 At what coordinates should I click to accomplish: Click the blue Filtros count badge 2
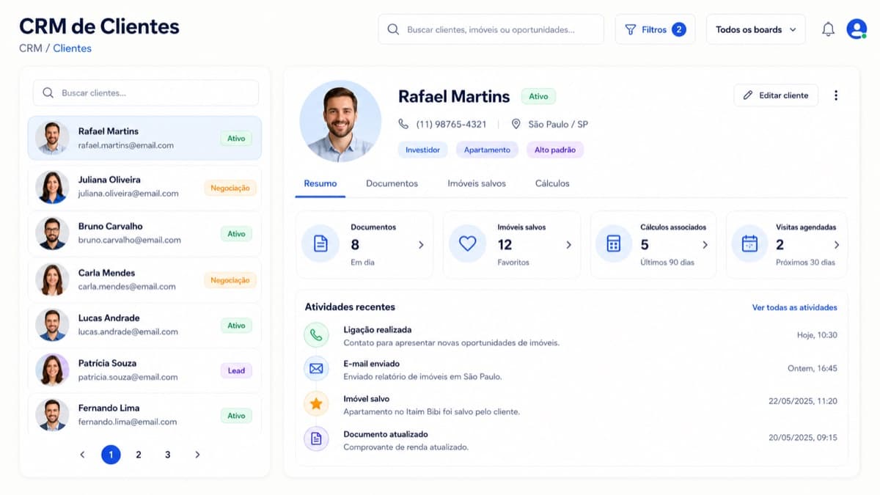click(679, 29)
